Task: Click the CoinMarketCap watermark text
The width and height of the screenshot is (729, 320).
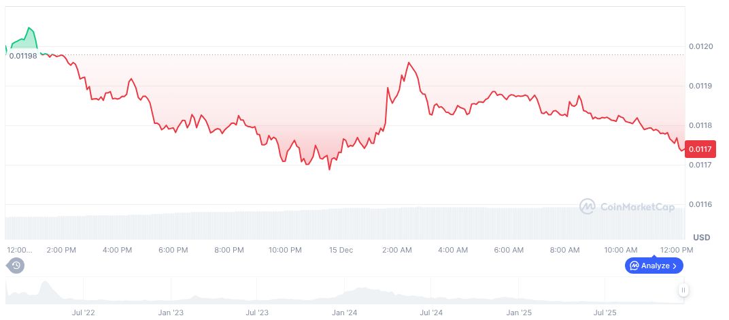Action: pyautogui.click(x=638, y=206)
